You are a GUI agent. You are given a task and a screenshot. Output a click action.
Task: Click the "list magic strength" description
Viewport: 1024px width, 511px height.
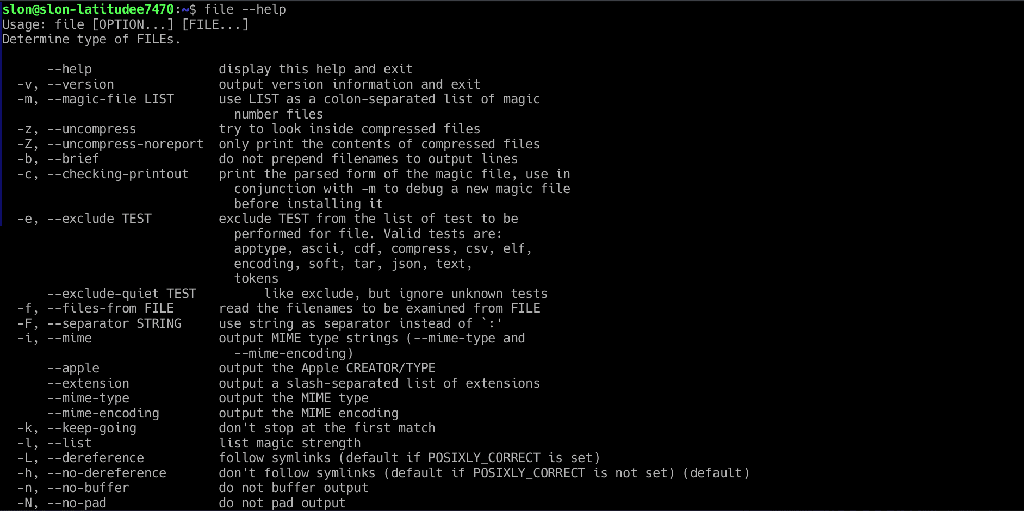click(x=289, y=443)
